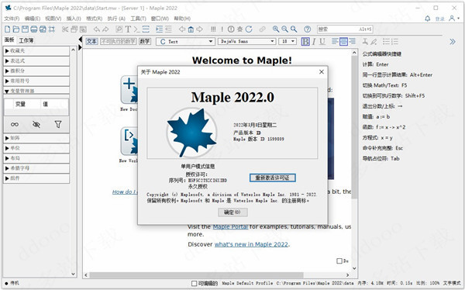Tick the checkbox at bottom right of the welcome page

[x=339, y=261]
